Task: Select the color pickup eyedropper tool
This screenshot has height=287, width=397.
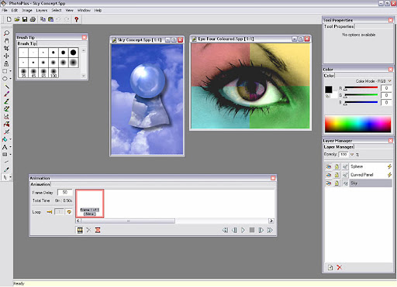Action: 6,169
